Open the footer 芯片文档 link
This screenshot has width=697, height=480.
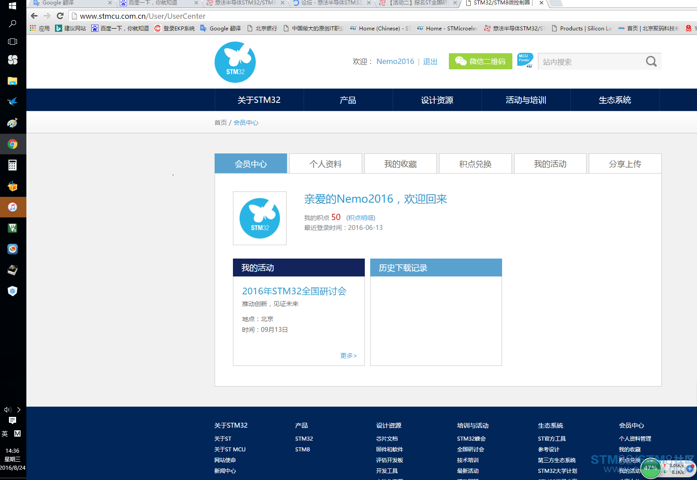(387, 439)
